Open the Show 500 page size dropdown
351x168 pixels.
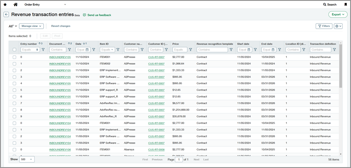27,160
